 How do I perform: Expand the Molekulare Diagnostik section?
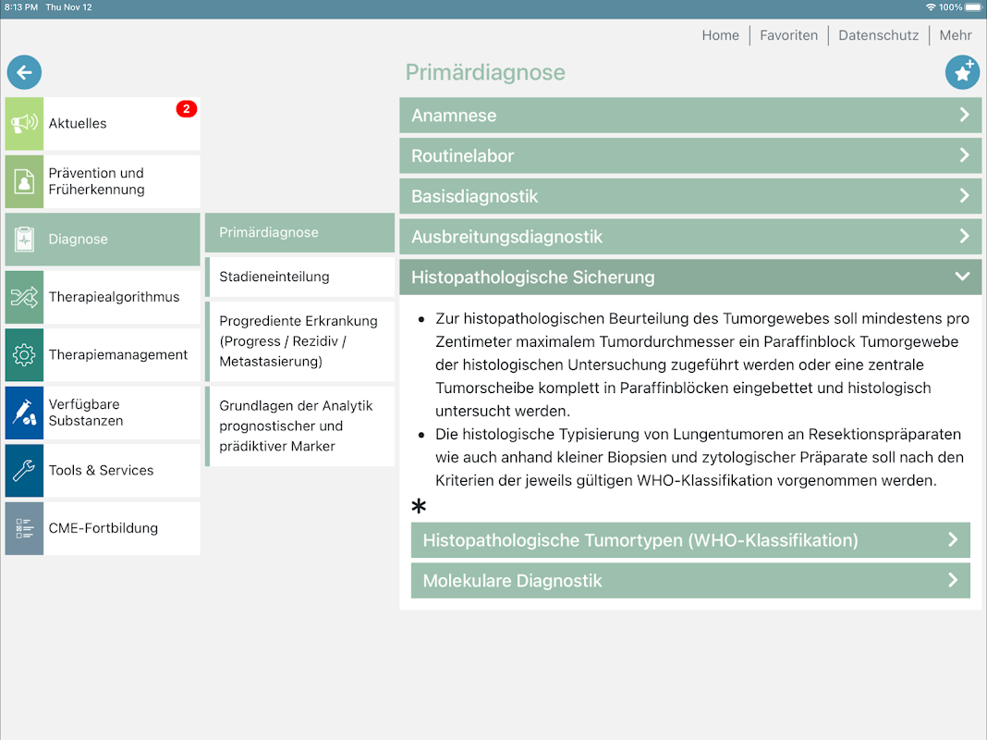tap(690, 581)
